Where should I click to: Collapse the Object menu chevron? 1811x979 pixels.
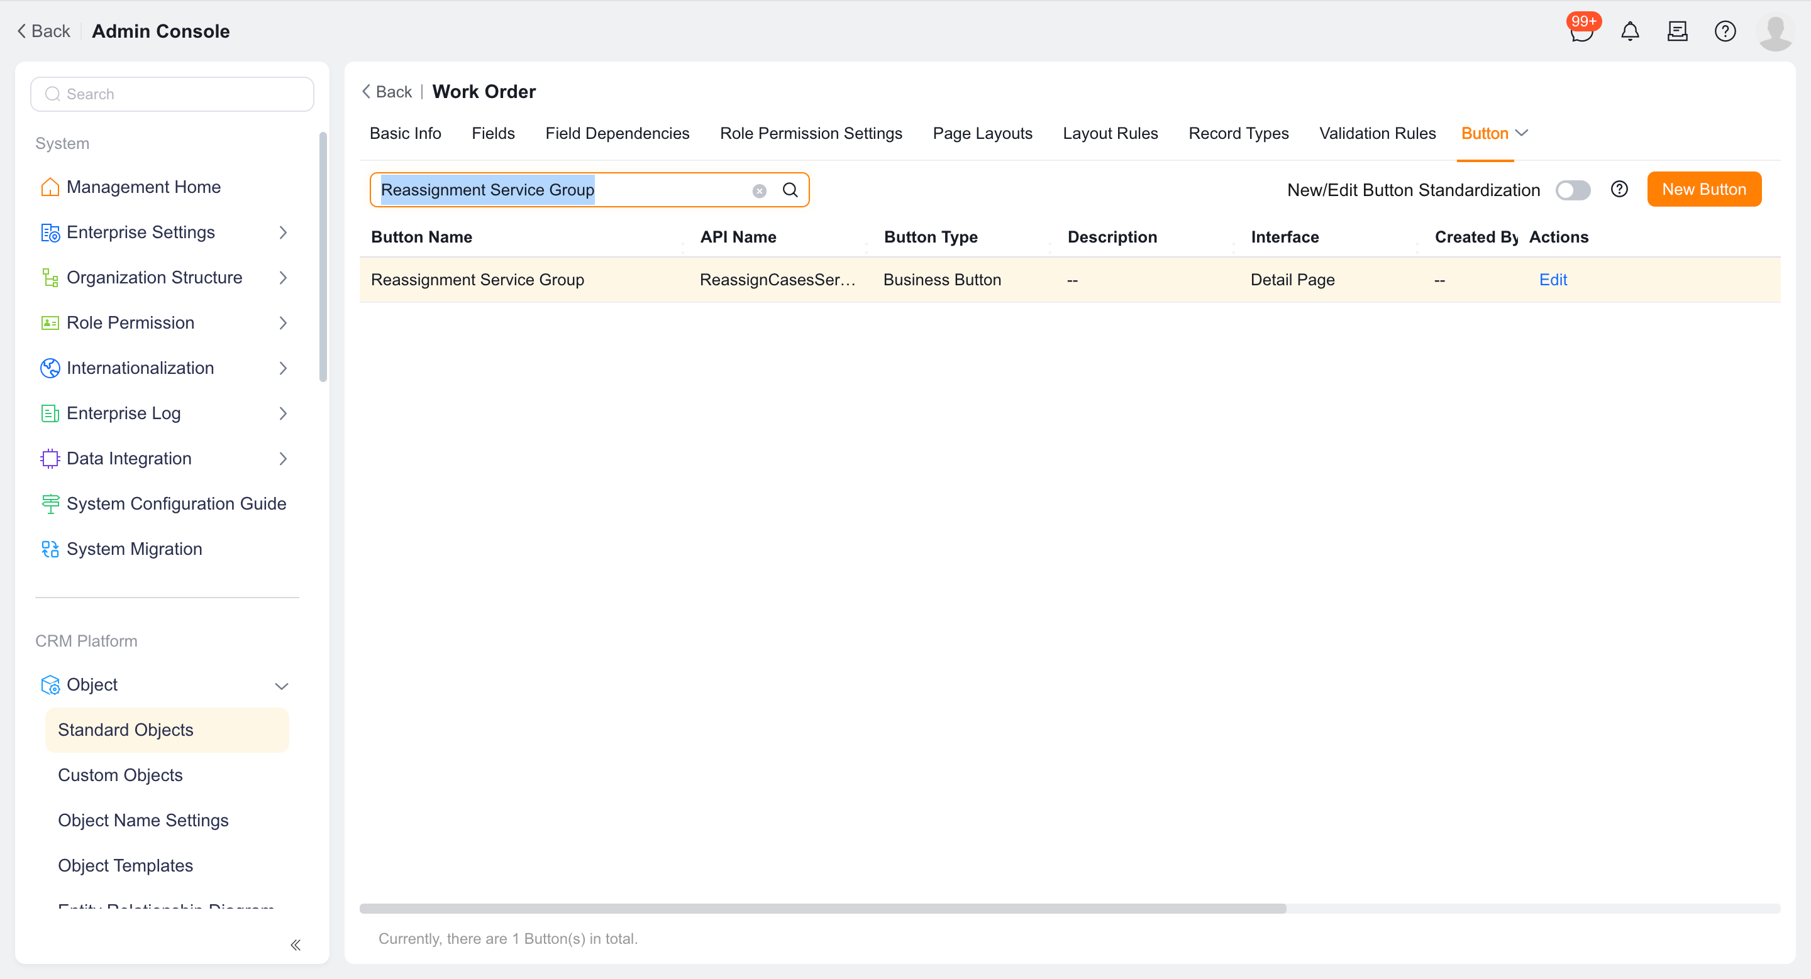(282, 686)
